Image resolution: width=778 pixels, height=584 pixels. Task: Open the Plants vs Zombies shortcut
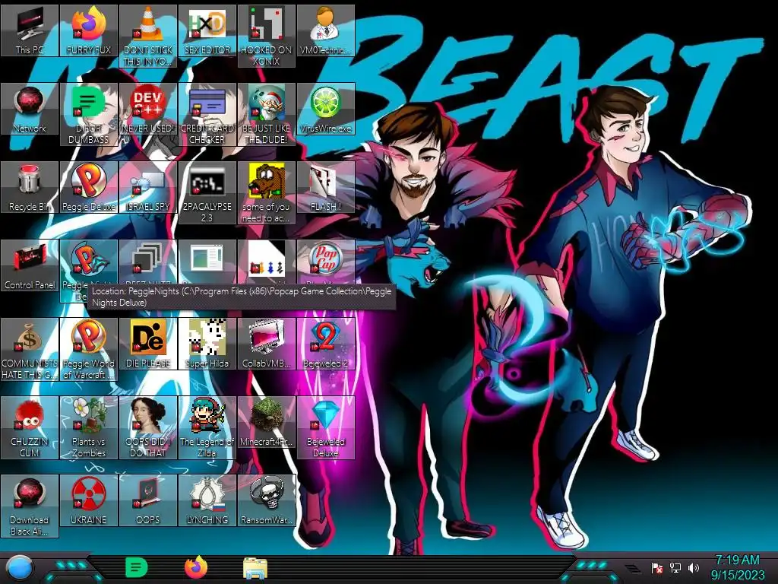tap(89, 428)
